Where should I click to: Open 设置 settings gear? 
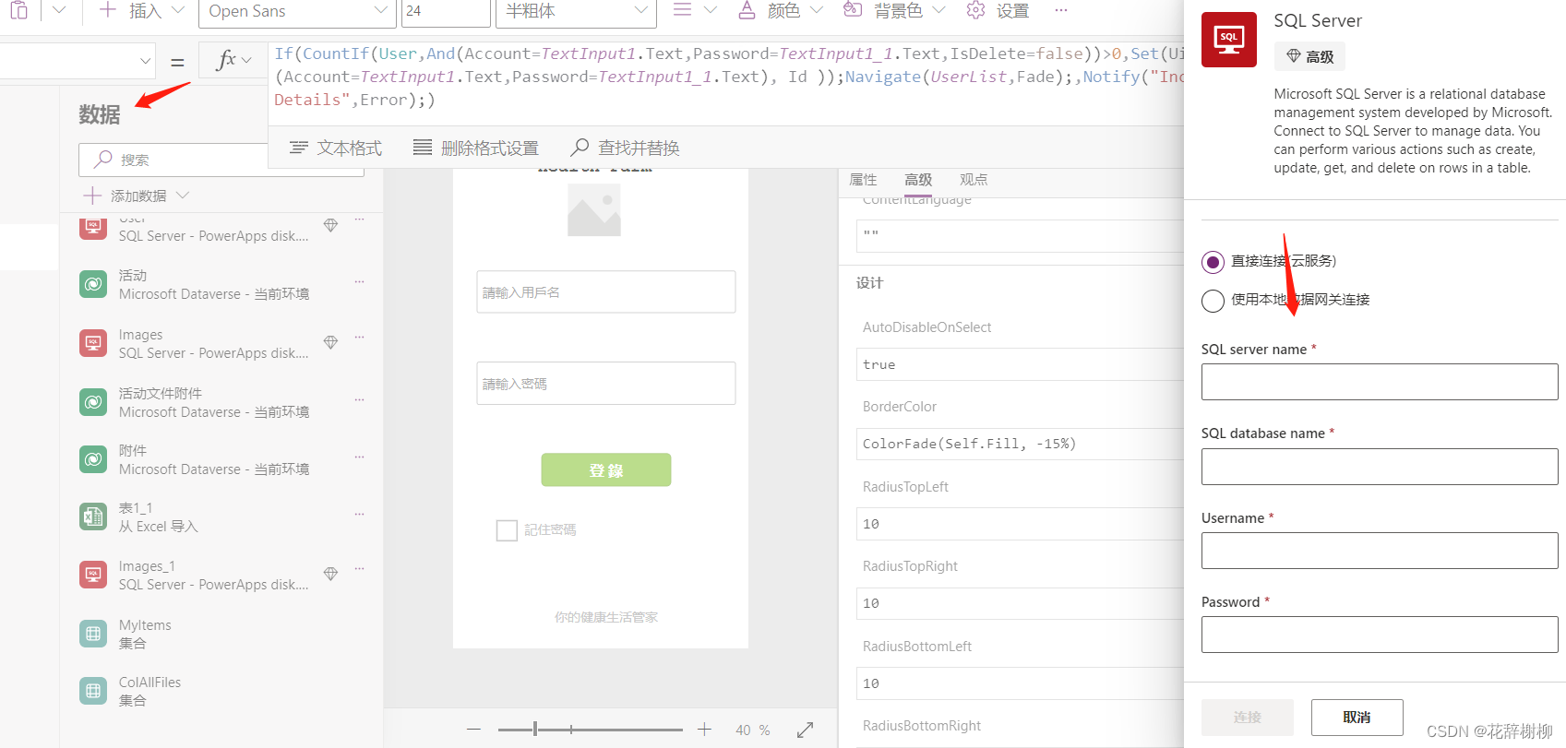[x=998, y=10]
